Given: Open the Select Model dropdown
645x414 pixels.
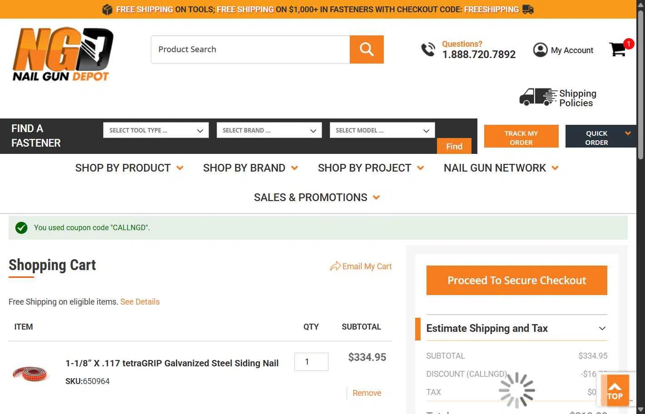Looking at the screenshot, I should 382,130.
